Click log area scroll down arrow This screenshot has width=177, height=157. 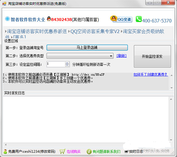coord(171,140)
